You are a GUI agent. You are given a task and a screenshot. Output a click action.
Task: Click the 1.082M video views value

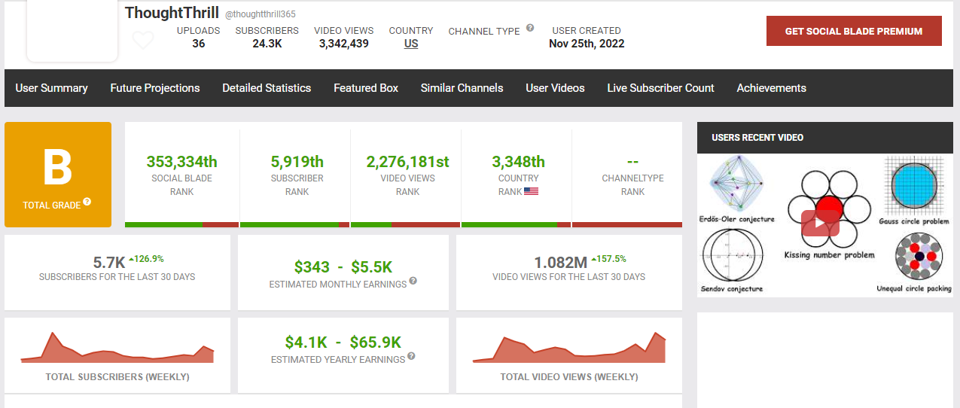click(560, 263)
